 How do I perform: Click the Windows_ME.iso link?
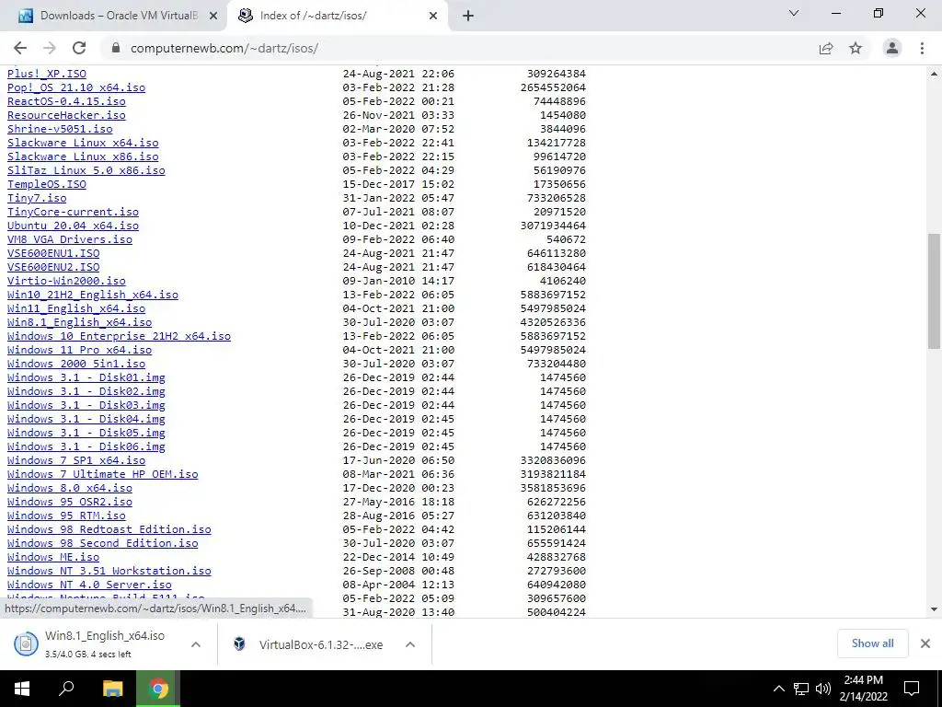53,557
